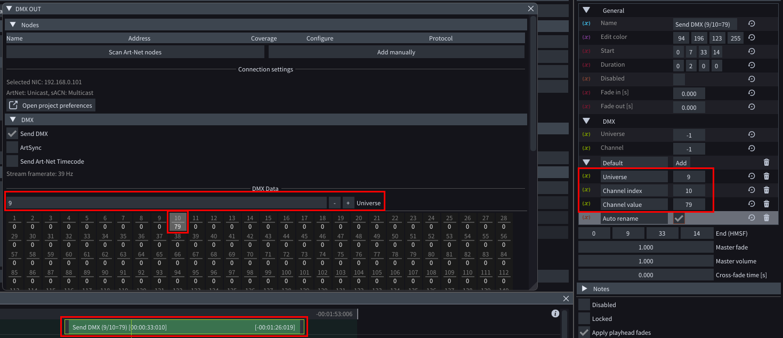
Task: Click the expression icon next to Start
Action: [586, 51]
